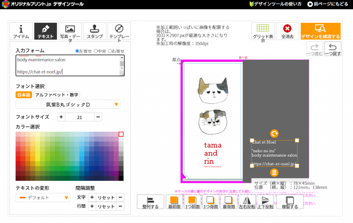Reset 行間 line spacing
Image resolution: width=353 pixels, height=223 pixels.
tap(106, 206)
